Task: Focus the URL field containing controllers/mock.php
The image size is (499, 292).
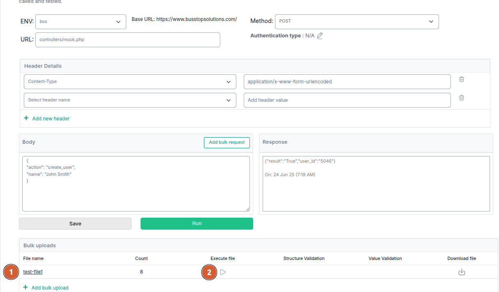Action: coord(127,40)
